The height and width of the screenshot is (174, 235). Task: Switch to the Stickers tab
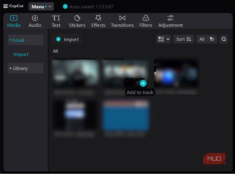(77, 21)
